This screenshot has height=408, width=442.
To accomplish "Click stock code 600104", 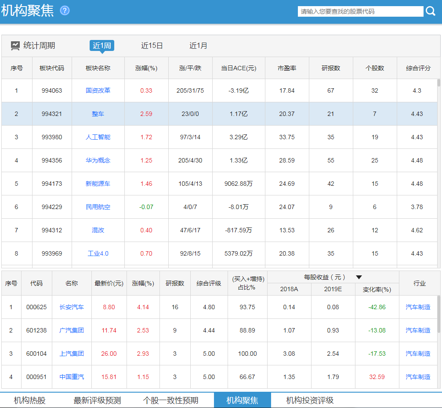I will 36,354.
